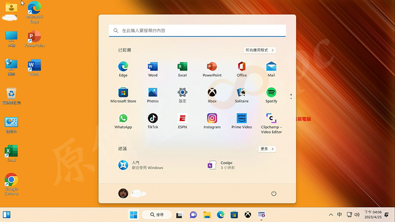Launch Edge from the taskbar
The image size is (395, 222).
pyautogui.click(x=221, y=215)
